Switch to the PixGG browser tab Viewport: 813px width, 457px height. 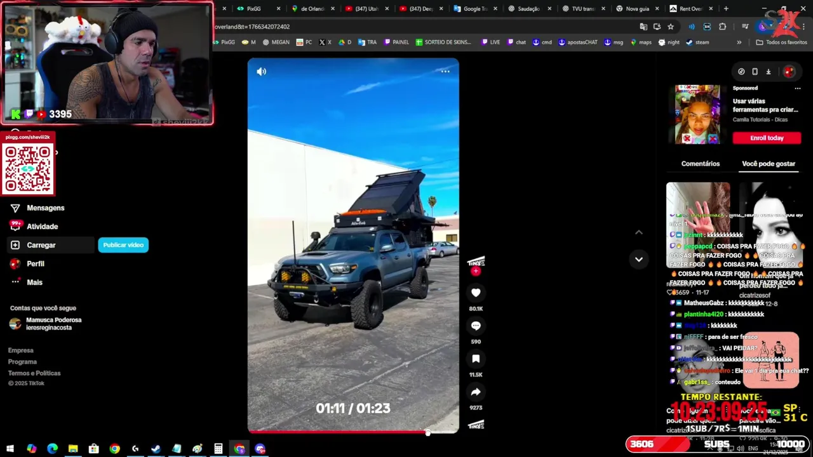pos(253,9)
